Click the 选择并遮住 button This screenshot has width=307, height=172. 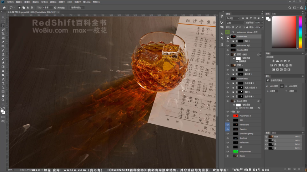[x=77, y=7]
